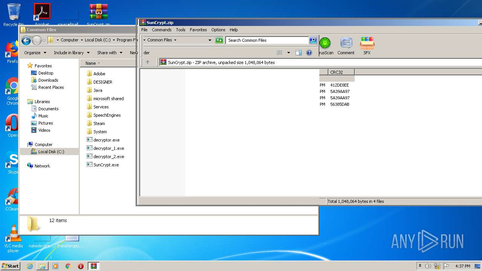482x271 pixels.
Task: Open Recycle Bin desktop icon
Action: click(x=14, y=15)
